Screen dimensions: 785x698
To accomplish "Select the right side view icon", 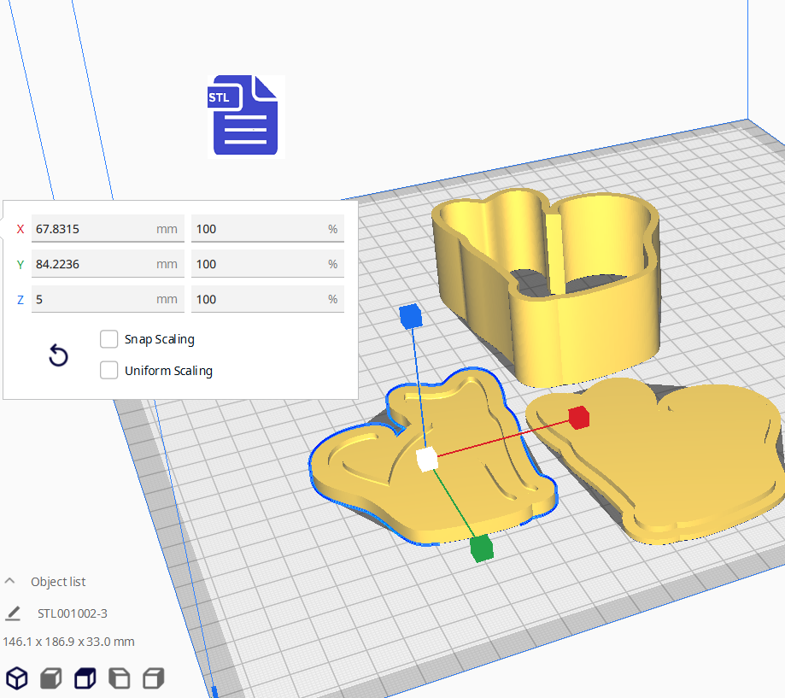I will click(x=154, y=678).
